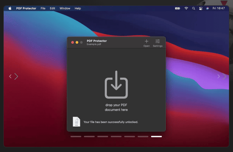
Task: Select the unlocked PDF file icon
Action: pyautogui.click(x=76, y=122)
